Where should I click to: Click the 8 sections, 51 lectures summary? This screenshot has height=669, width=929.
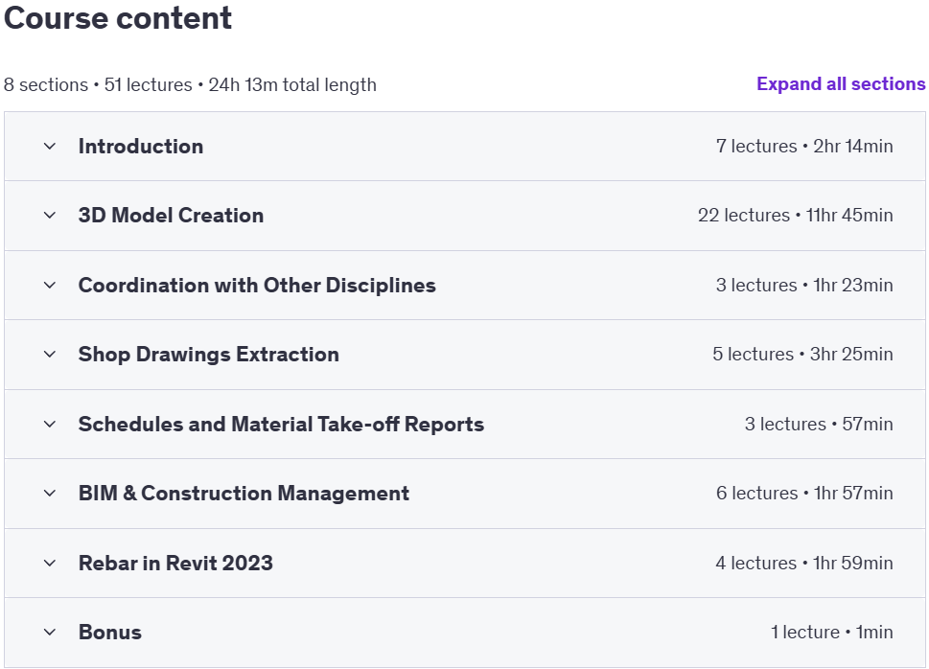[190, 84]
